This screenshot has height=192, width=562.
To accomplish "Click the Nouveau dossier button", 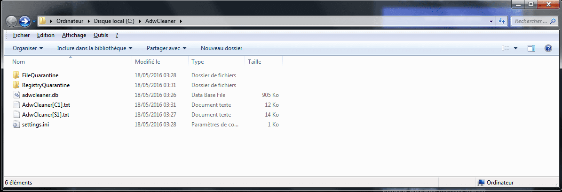I will pyautogui.click(x=222, y=48).
